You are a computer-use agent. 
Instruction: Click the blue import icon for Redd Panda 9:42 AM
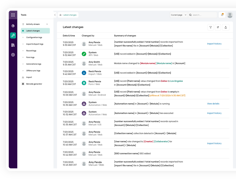[x=84, y=73]
